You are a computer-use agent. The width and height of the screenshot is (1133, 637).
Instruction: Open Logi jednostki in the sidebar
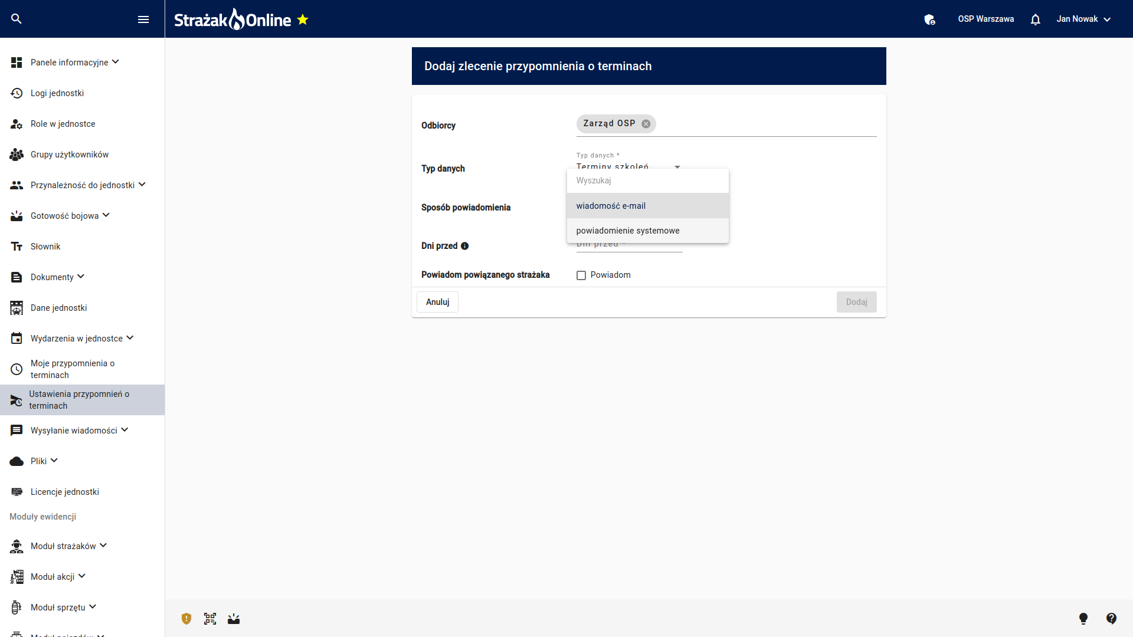57,93
